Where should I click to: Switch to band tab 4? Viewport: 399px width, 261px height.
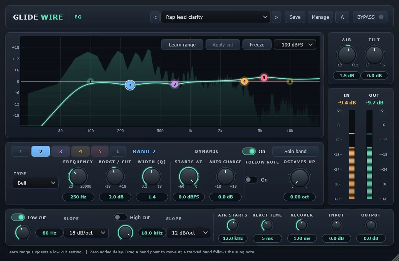click(x=81, y=151)
